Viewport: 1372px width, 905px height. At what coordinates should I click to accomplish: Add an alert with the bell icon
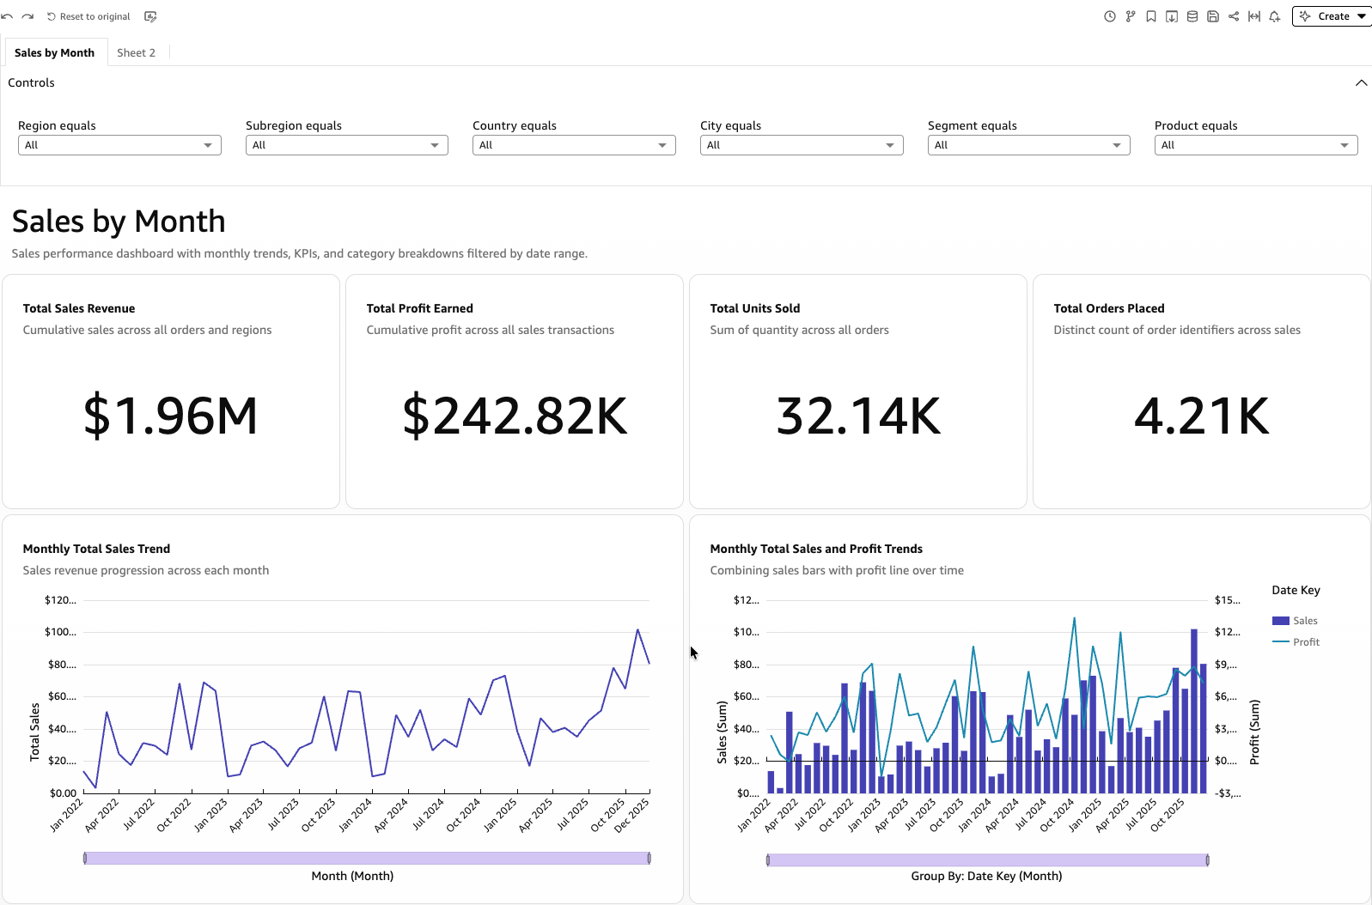pyautogui.click(x=1275, y=16)
